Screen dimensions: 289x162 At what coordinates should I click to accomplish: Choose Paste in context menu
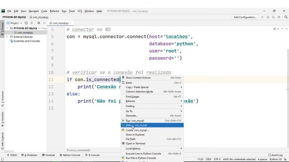(x=152, y=83)
